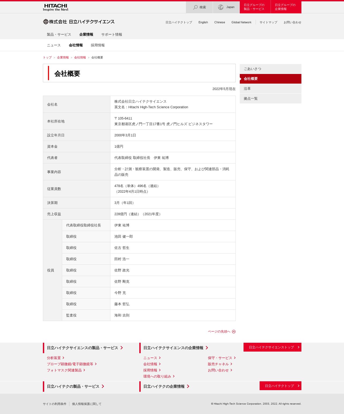Image resolution: width=344 pixels, height=414 pixels.
Task: Open 販売チャネル footer link
Action: click(220, 364)
